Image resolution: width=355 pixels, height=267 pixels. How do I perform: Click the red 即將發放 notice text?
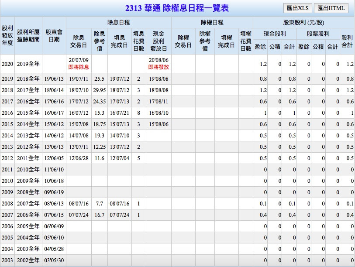[x=159, y=67]
